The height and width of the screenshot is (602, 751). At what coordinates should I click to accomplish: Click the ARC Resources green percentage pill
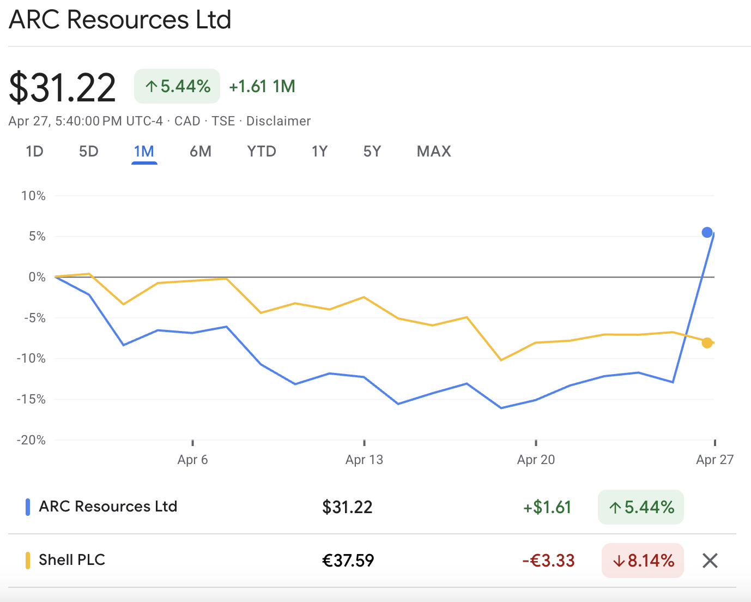point(640,507)
